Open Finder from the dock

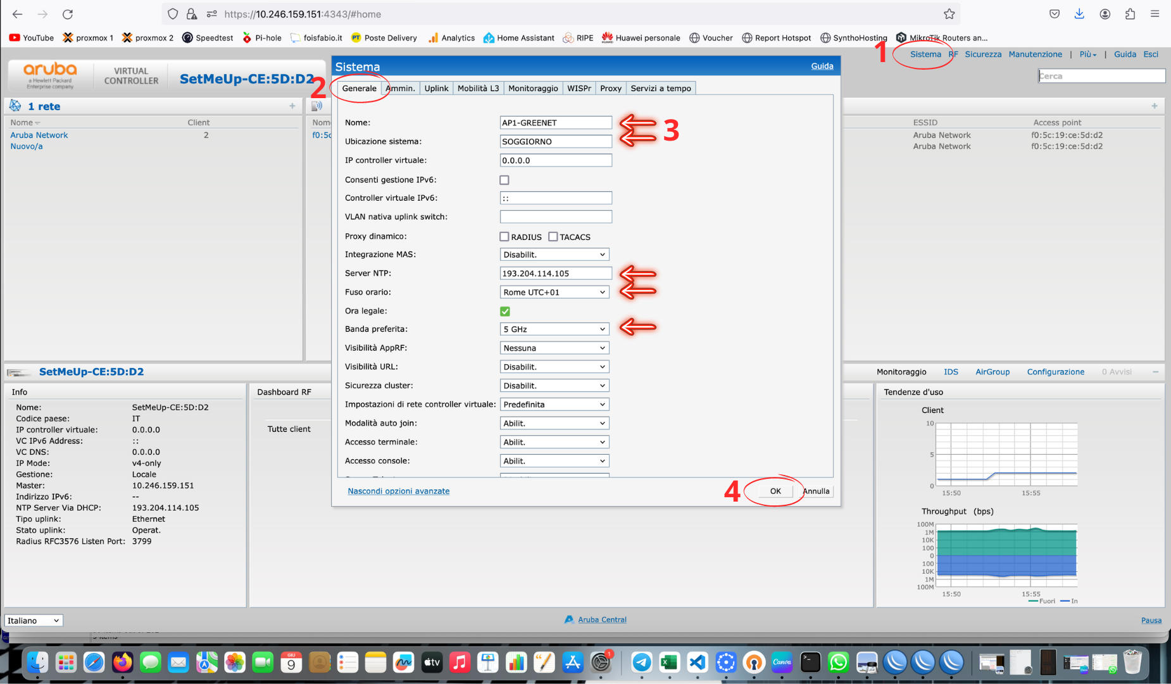point(37,662)
